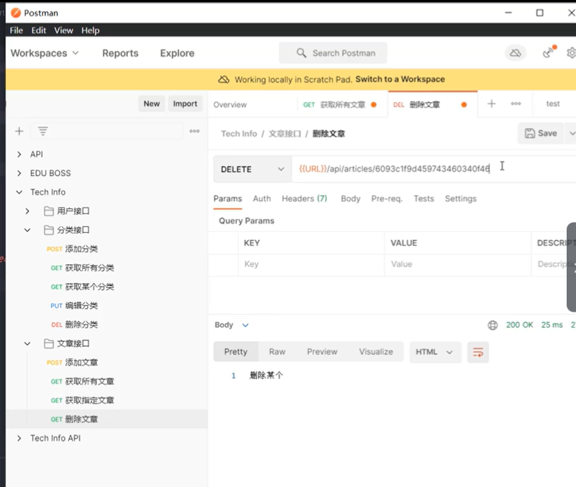Open the request Settings tab
The image size is (576, 487).
click(461, 198)
